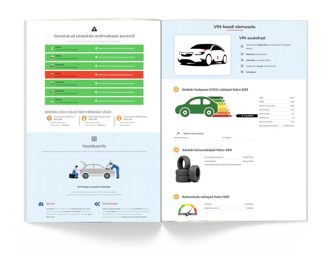Screen dimensions: 327x256
Task: Click the green A energy class bar
Action: (x=215, y=98)
